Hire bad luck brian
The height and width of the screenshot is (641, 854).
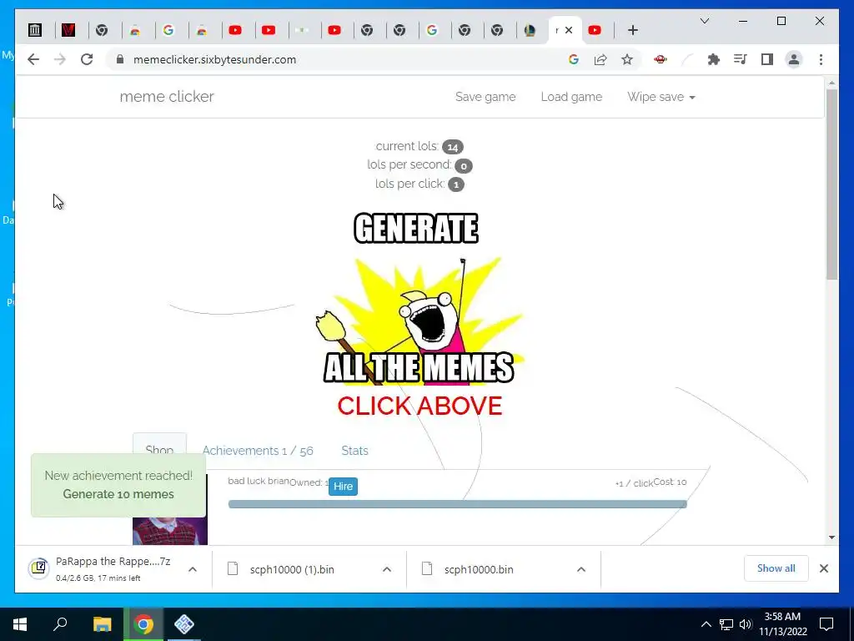(343, 487)
